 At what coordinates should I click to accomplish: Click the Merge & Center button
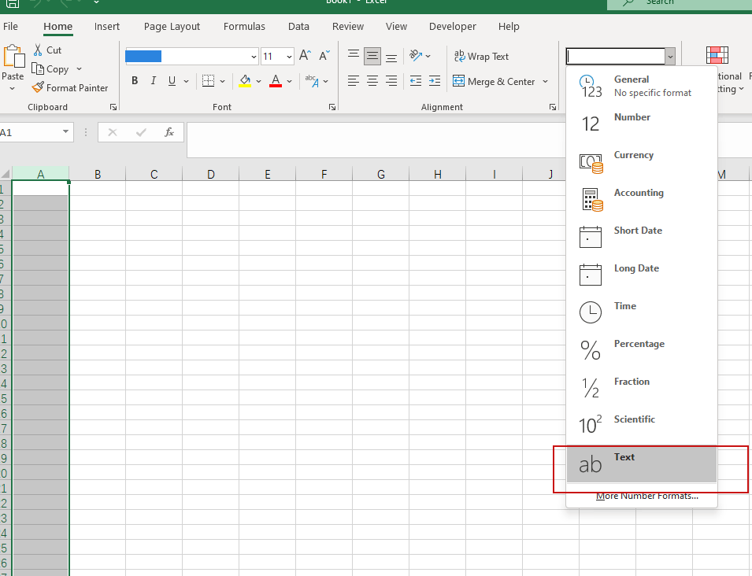coord(494,82)
